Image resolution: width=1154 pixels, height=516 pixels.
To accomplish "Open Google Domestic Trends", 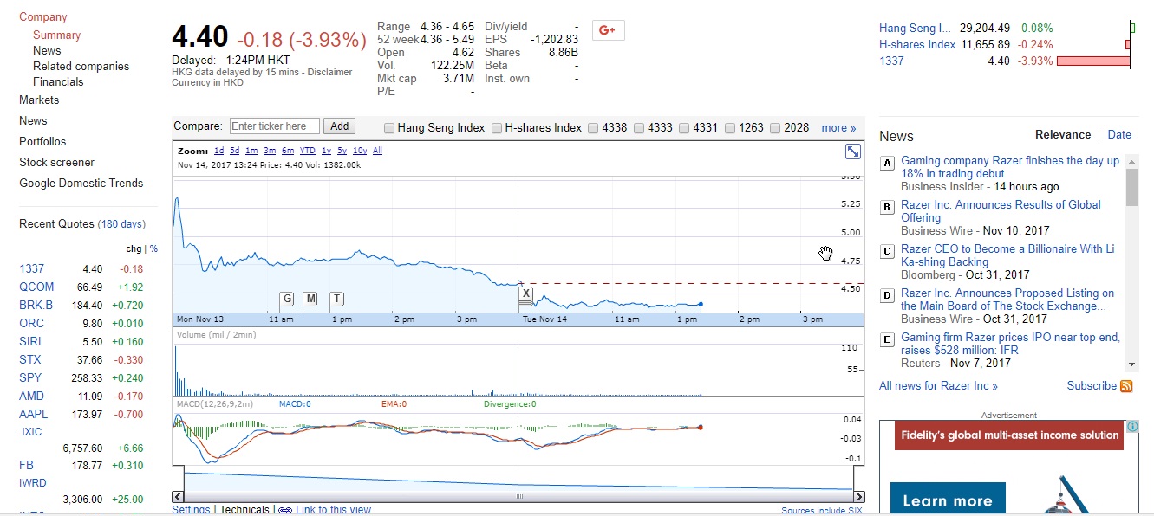I will point(81,183).
